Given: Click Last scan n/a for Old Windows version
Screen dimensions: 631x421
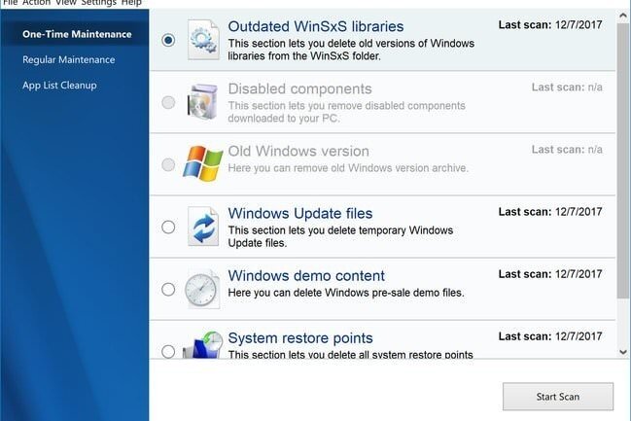Looking at the screenshot, I should [x=567, y=150].
